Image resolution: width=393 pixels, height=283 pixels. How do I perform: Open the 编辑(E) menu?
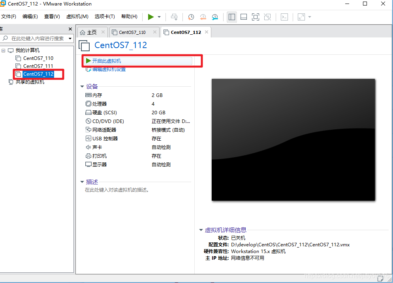(x=30, y=17)
